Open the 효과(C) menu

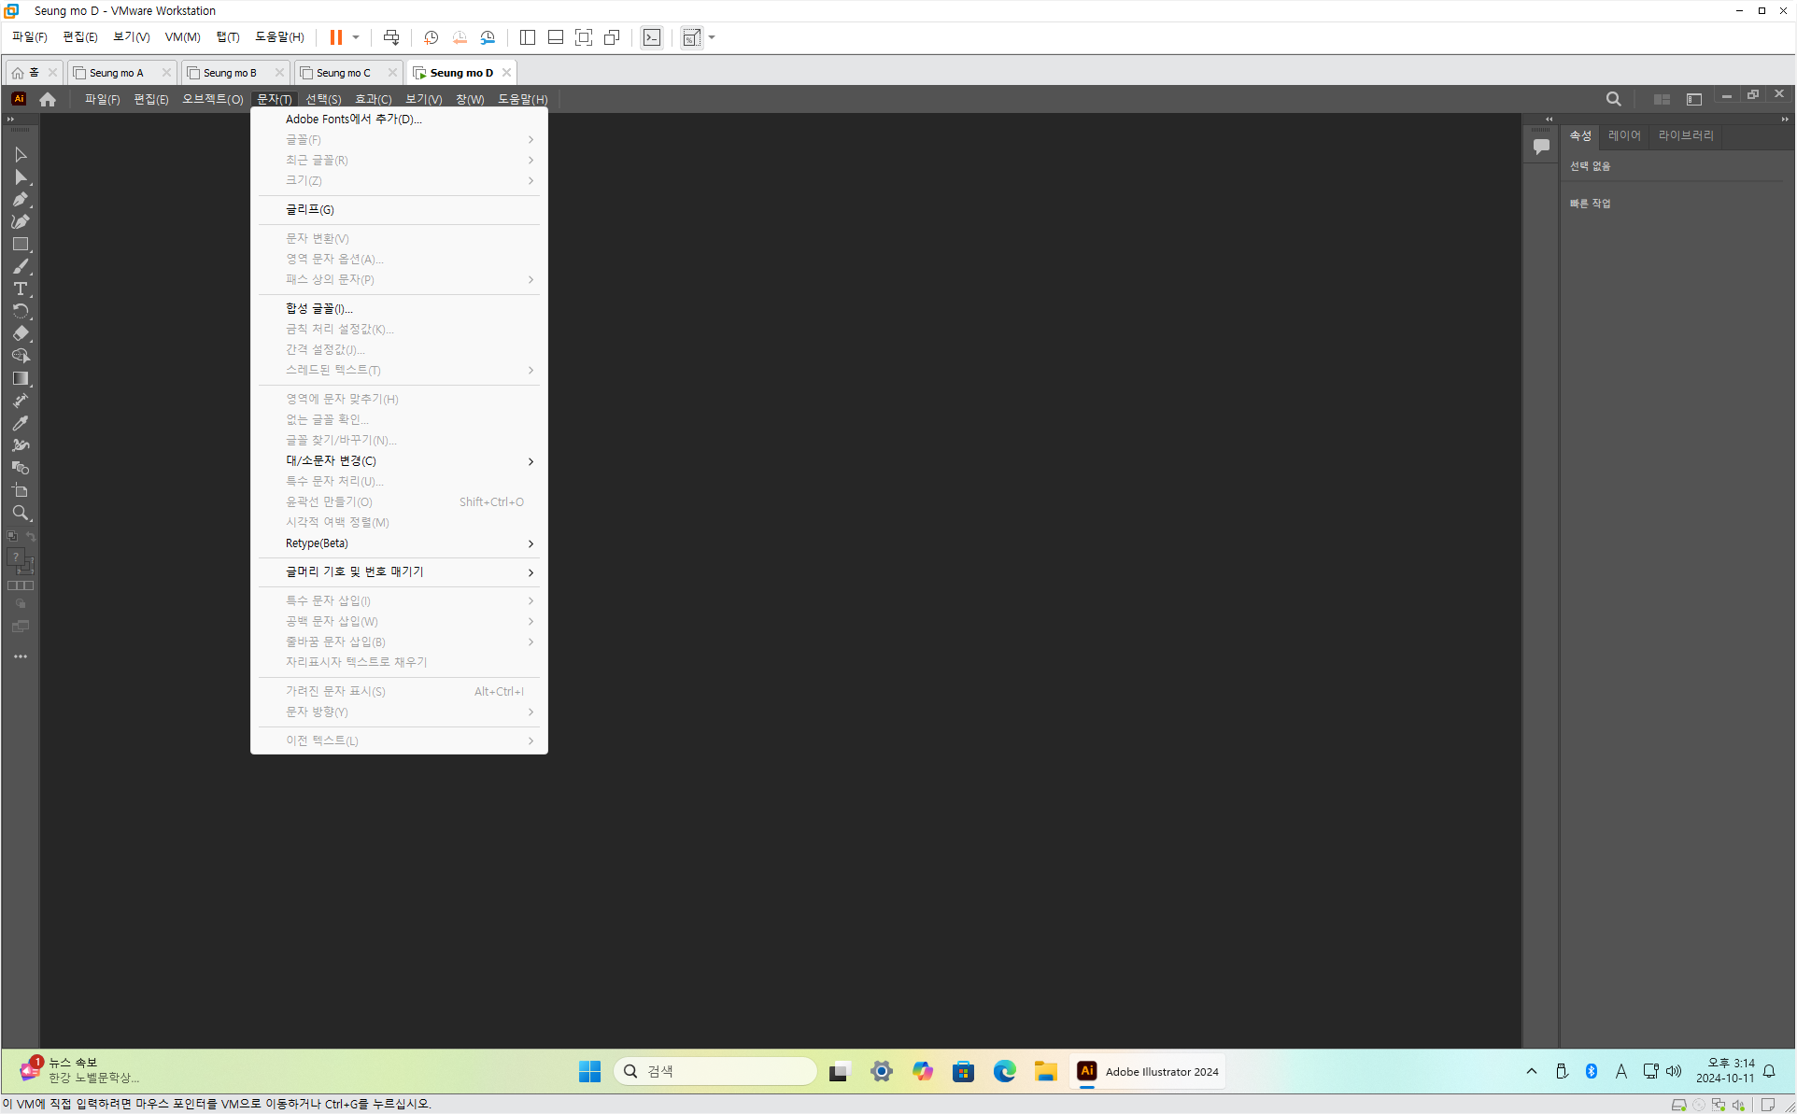pyautogui.click(x=373, y=99)
